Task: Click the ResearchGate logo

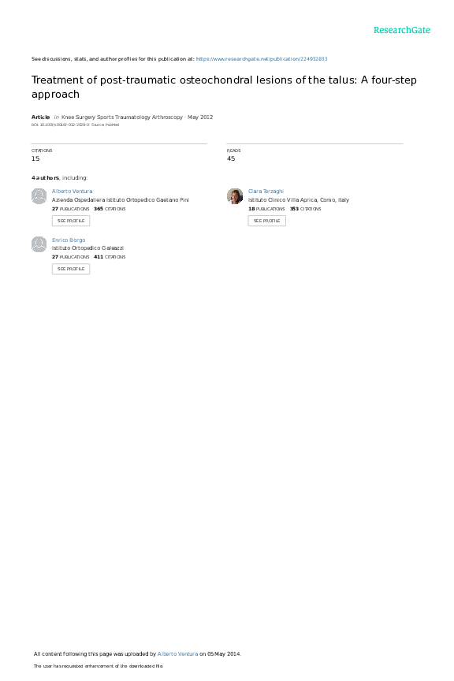Action: (402, 30)
